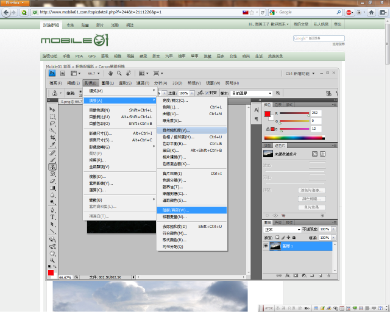Select the Lasso tool

[52, 124]
